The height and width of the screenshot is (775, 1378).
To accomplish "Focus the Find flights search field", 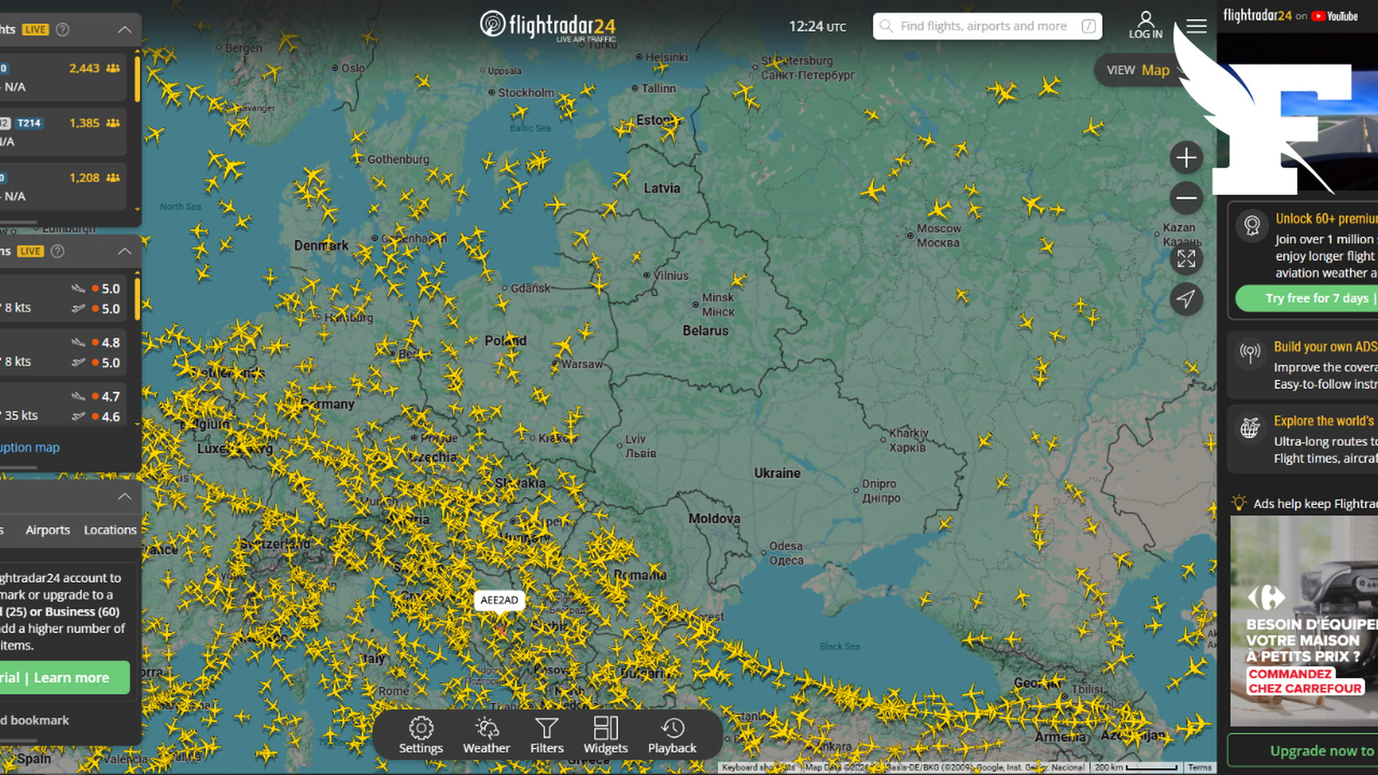I will point(988,26).
